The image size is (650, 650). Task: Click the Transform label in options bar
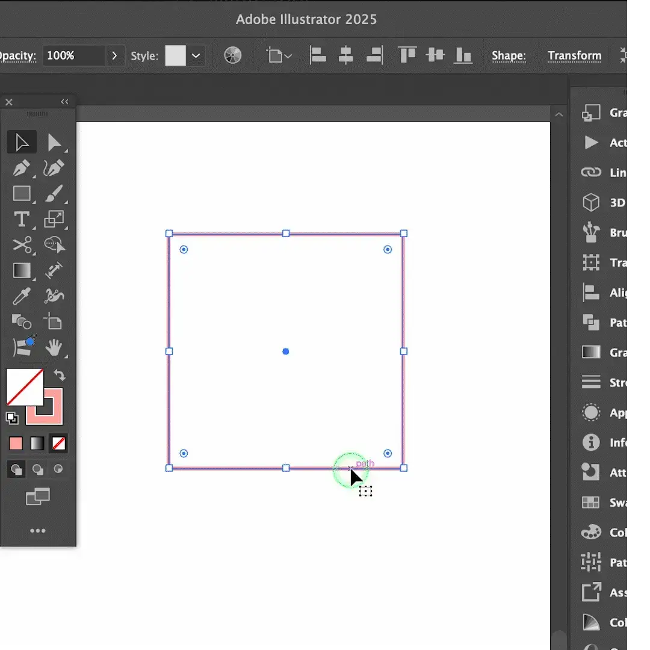tap(574, 55)
